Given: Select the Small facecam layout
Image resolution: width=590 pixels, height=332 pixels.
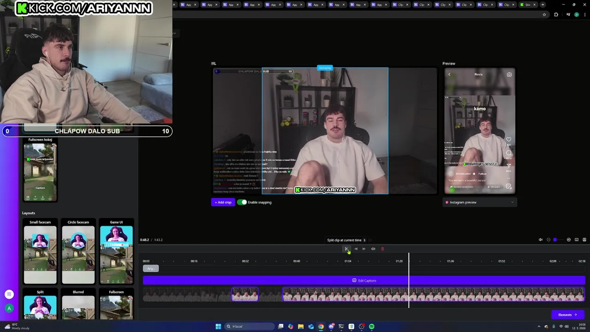Looking at the screenshot, I should (x=40, y=252).
